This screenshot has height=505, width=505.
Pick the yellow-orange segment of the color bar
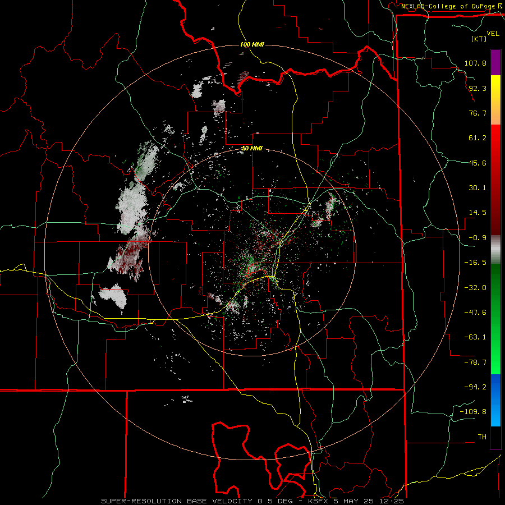pyautogui.click(x=495, y=100)
